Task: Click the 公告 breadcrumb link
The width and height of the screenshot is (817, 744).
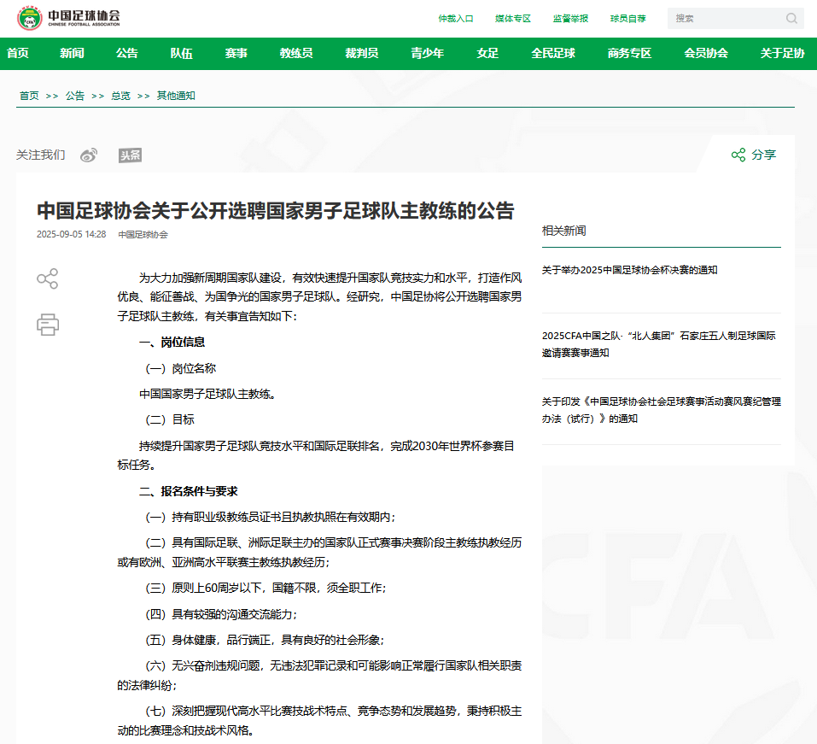Action: 75,96
